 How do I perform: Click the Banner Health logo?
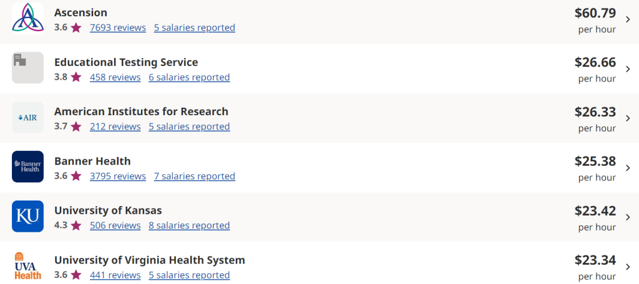click(27, 166)
